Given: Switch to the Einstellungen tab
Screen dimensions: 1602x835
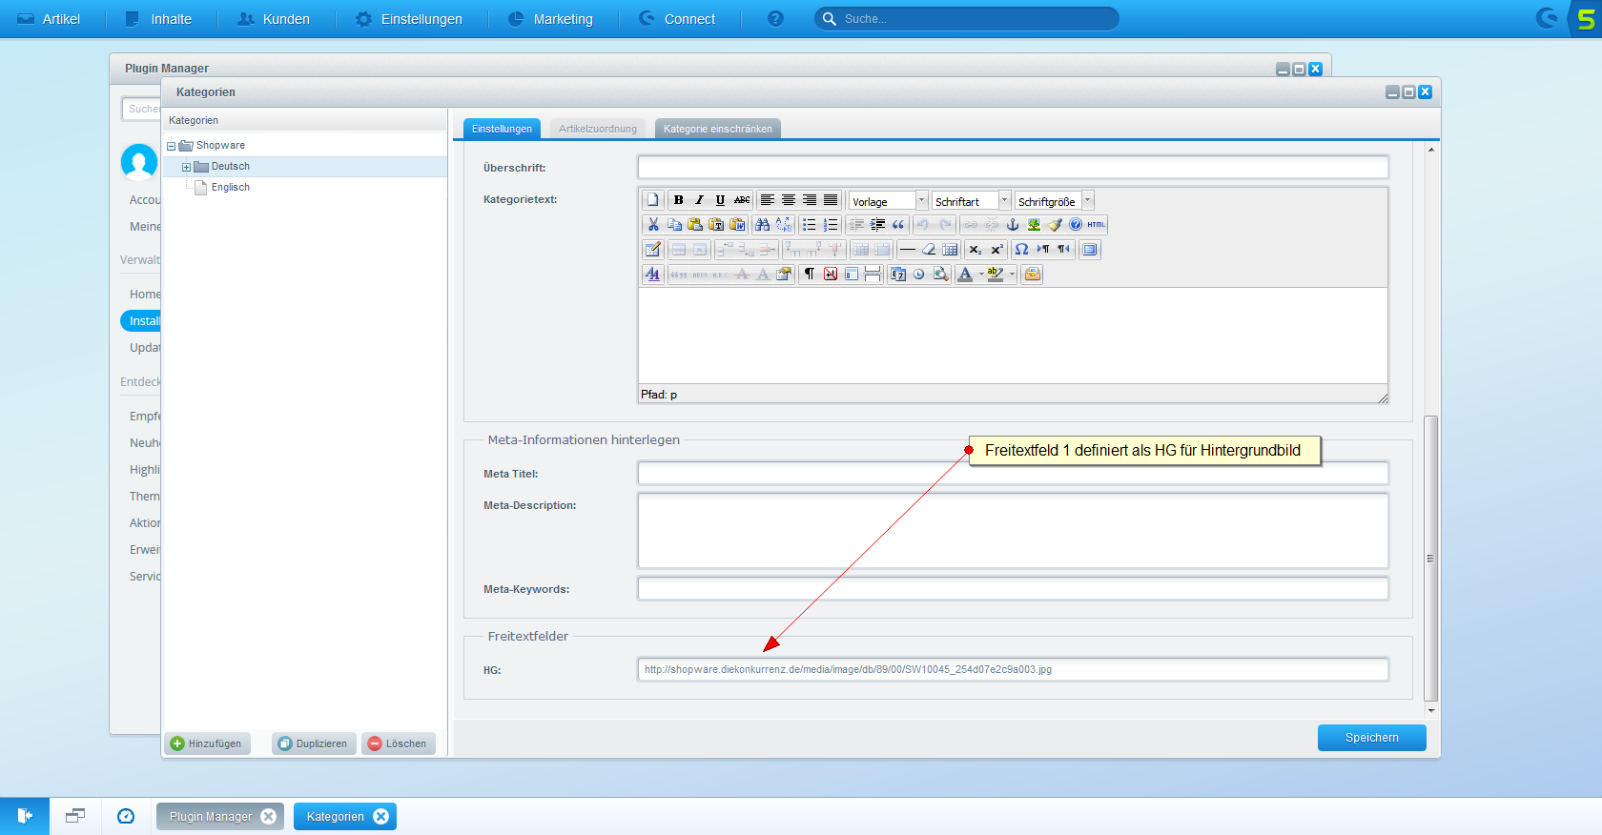Looking at the screenshot, I should tap(502, 129).
